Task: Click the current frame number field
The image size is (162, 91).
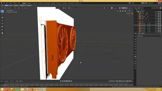Action: tap(112, 81)
